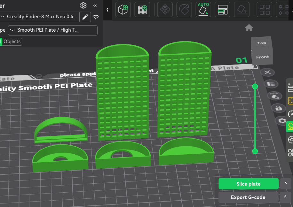Expand options caret beside Slice plate
This screenshot has width=293, height=207.
click(286, 183)
